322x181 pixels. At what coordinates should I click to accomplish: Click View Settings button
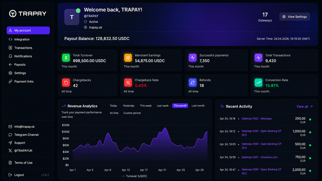click(x=295, y=17)
